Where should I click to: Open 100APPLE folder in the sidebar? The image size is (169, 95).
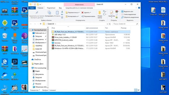(37, 46)
